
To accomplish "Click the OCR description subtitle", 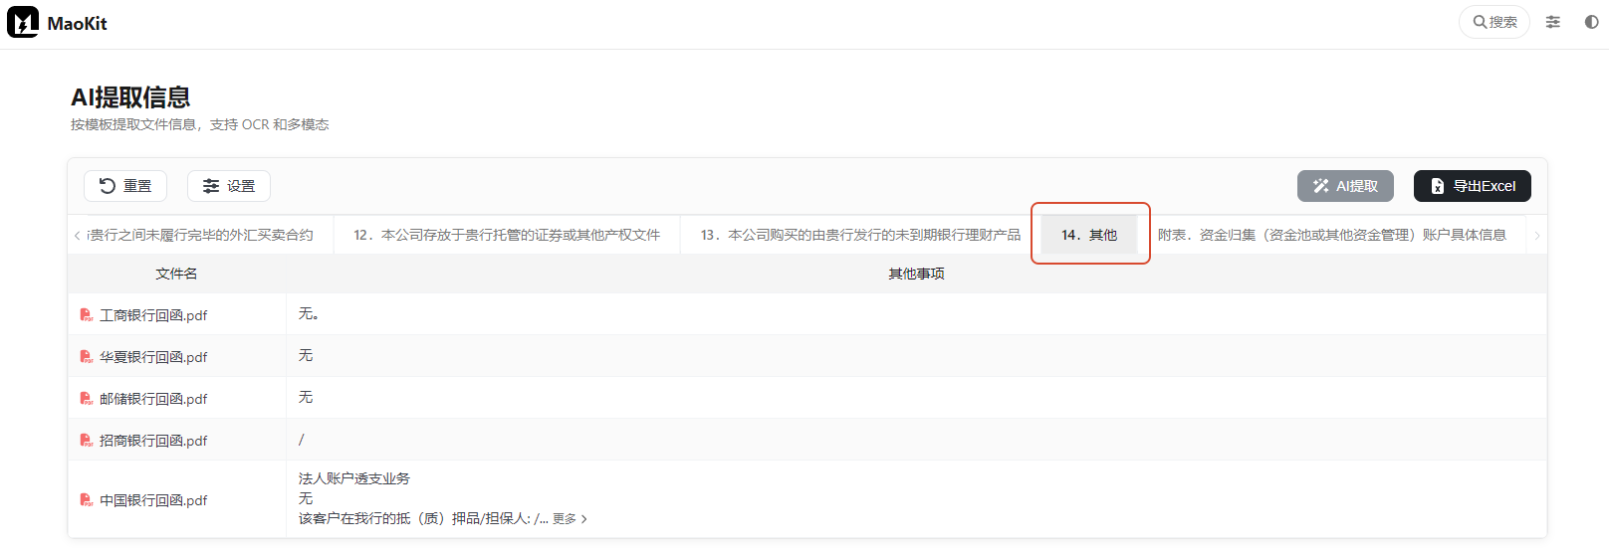I will pos(199,124).
